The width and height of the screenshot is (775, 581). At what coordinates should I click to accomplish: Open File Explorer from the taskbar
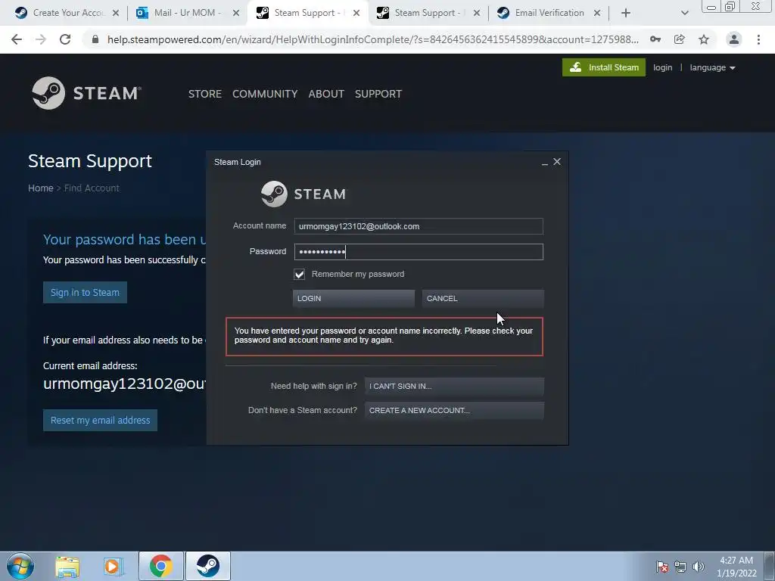pyautogui.click(x=67, y=566)
